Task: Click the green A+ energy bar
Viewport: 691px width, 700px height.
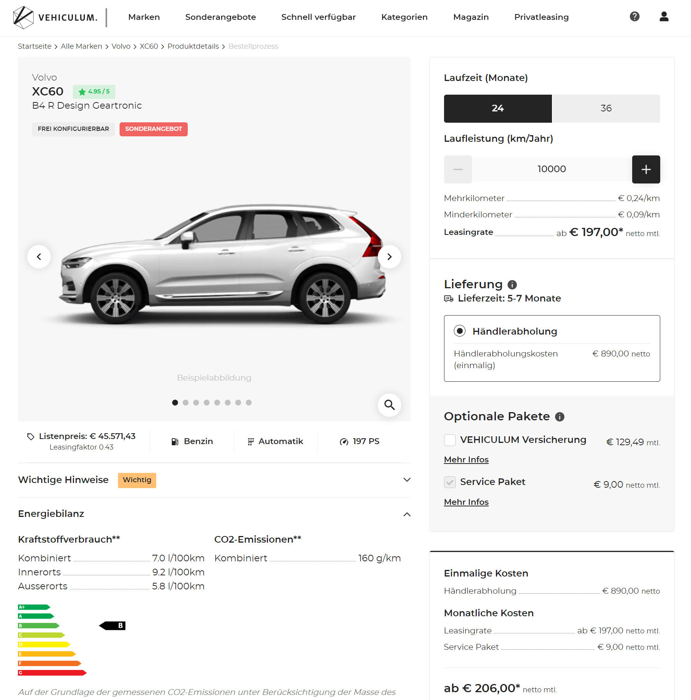Action: point(34,607)
